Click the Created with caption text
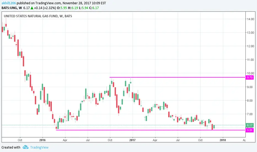The height and width of the screenshot is (152, 257). coord(11,147)
